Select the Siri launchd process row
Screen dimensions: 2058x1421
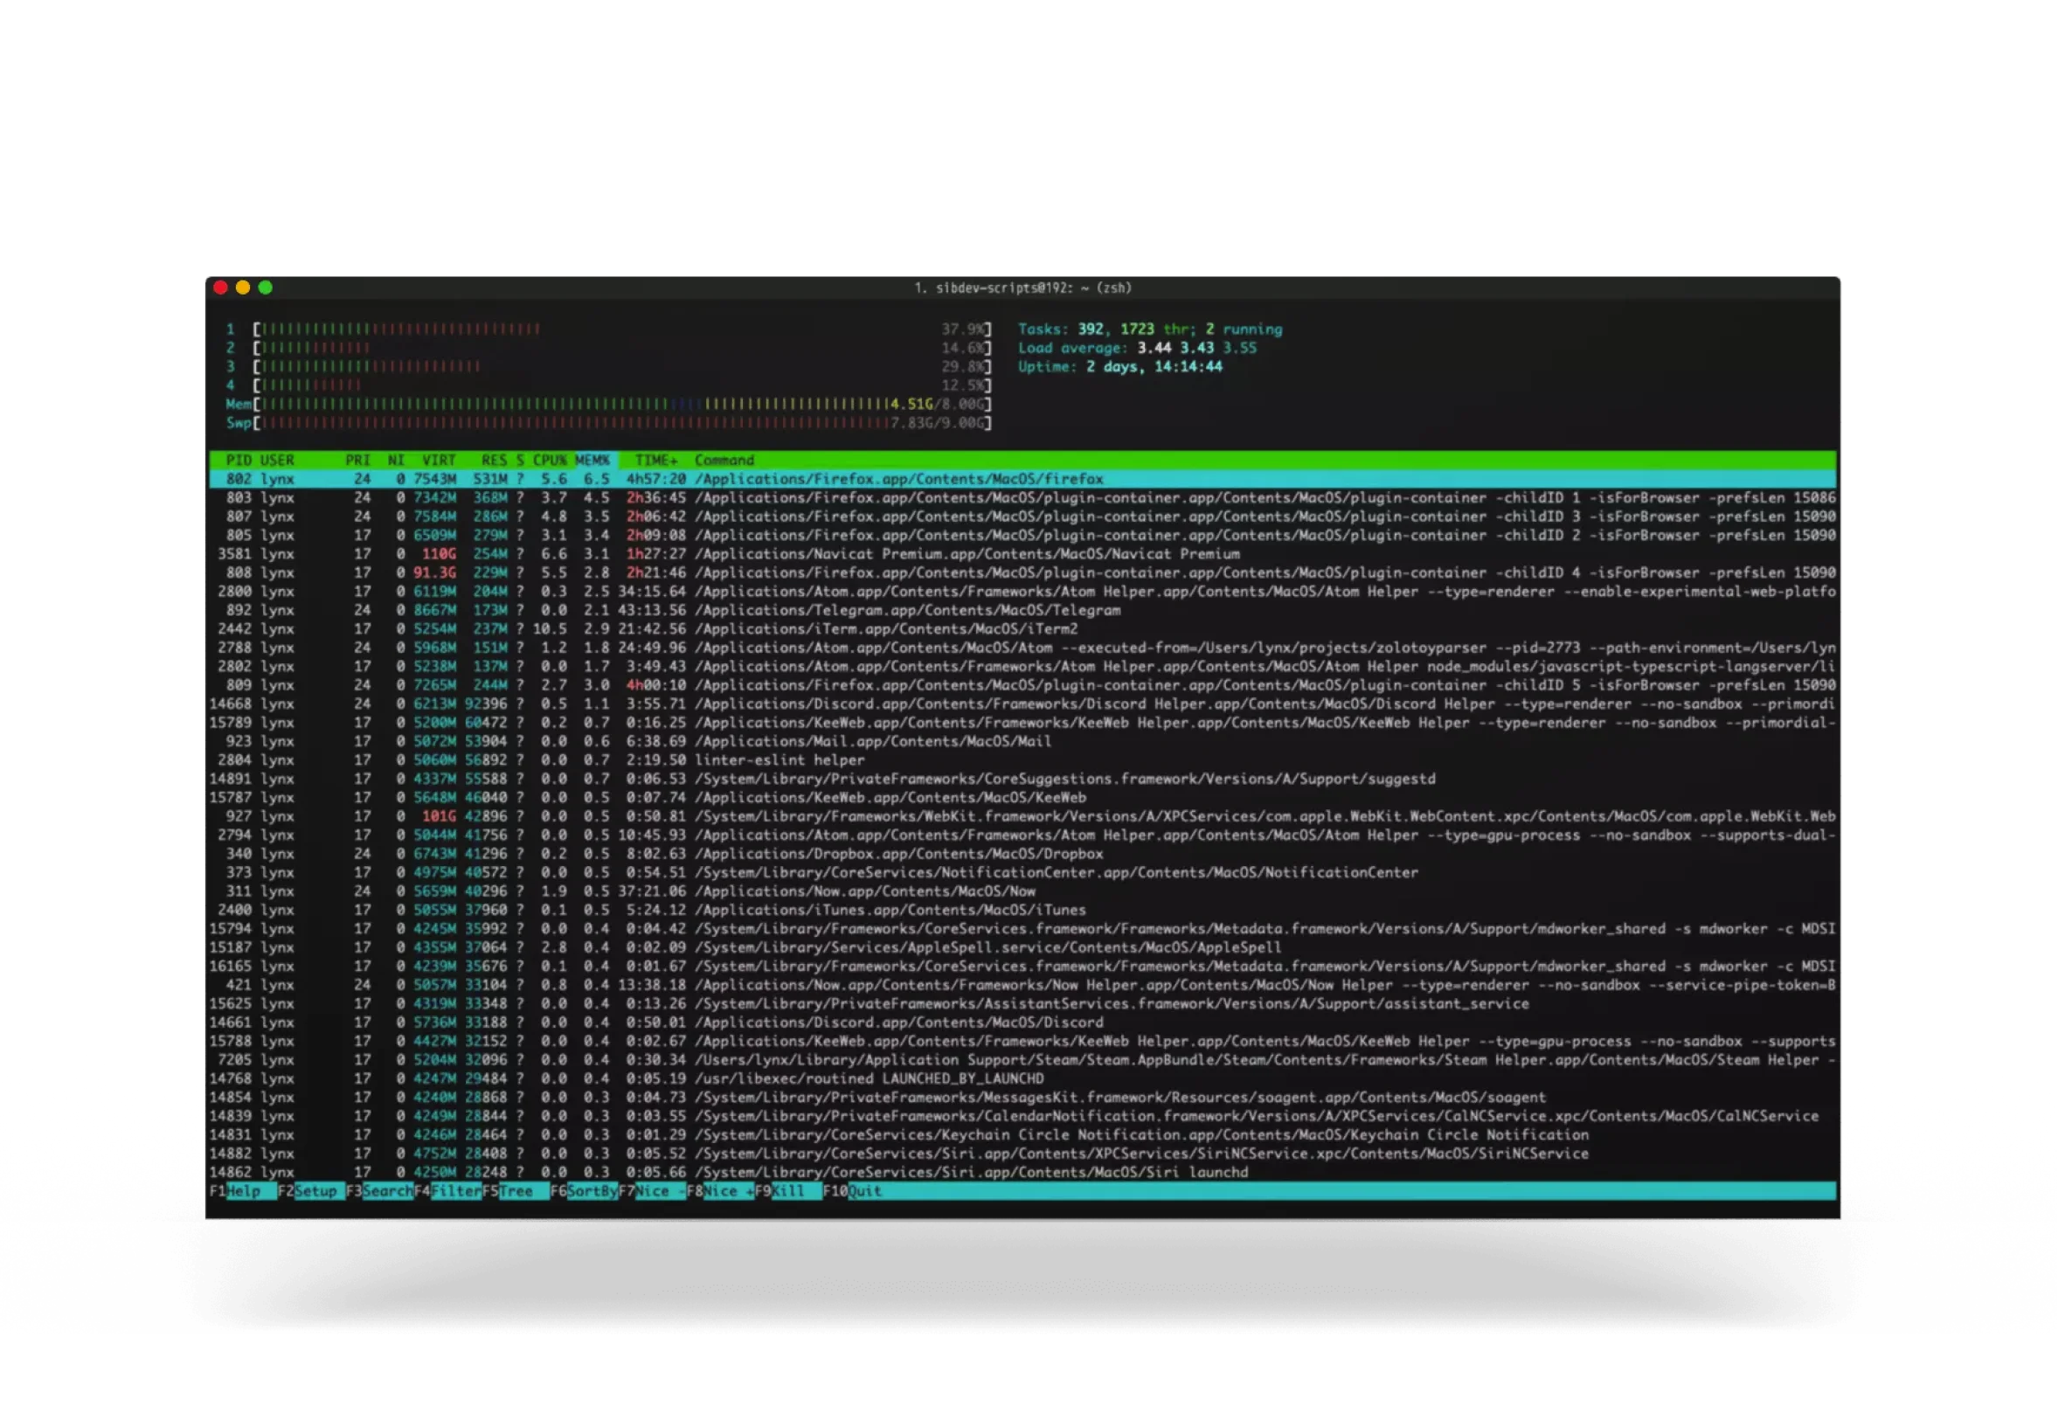[x=1022, y=1173]
